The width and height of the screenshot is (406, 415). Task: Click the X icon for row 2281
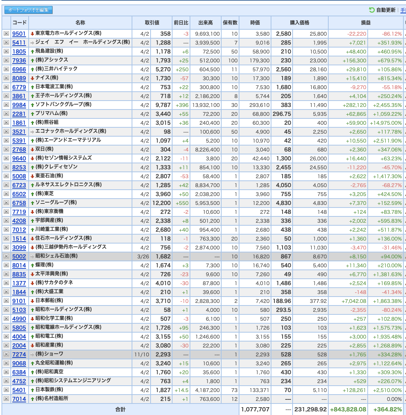[x=6, y=114]
